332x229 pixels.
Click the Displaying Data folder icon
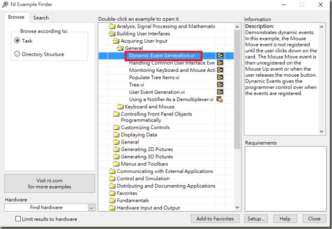click(116, 135)
